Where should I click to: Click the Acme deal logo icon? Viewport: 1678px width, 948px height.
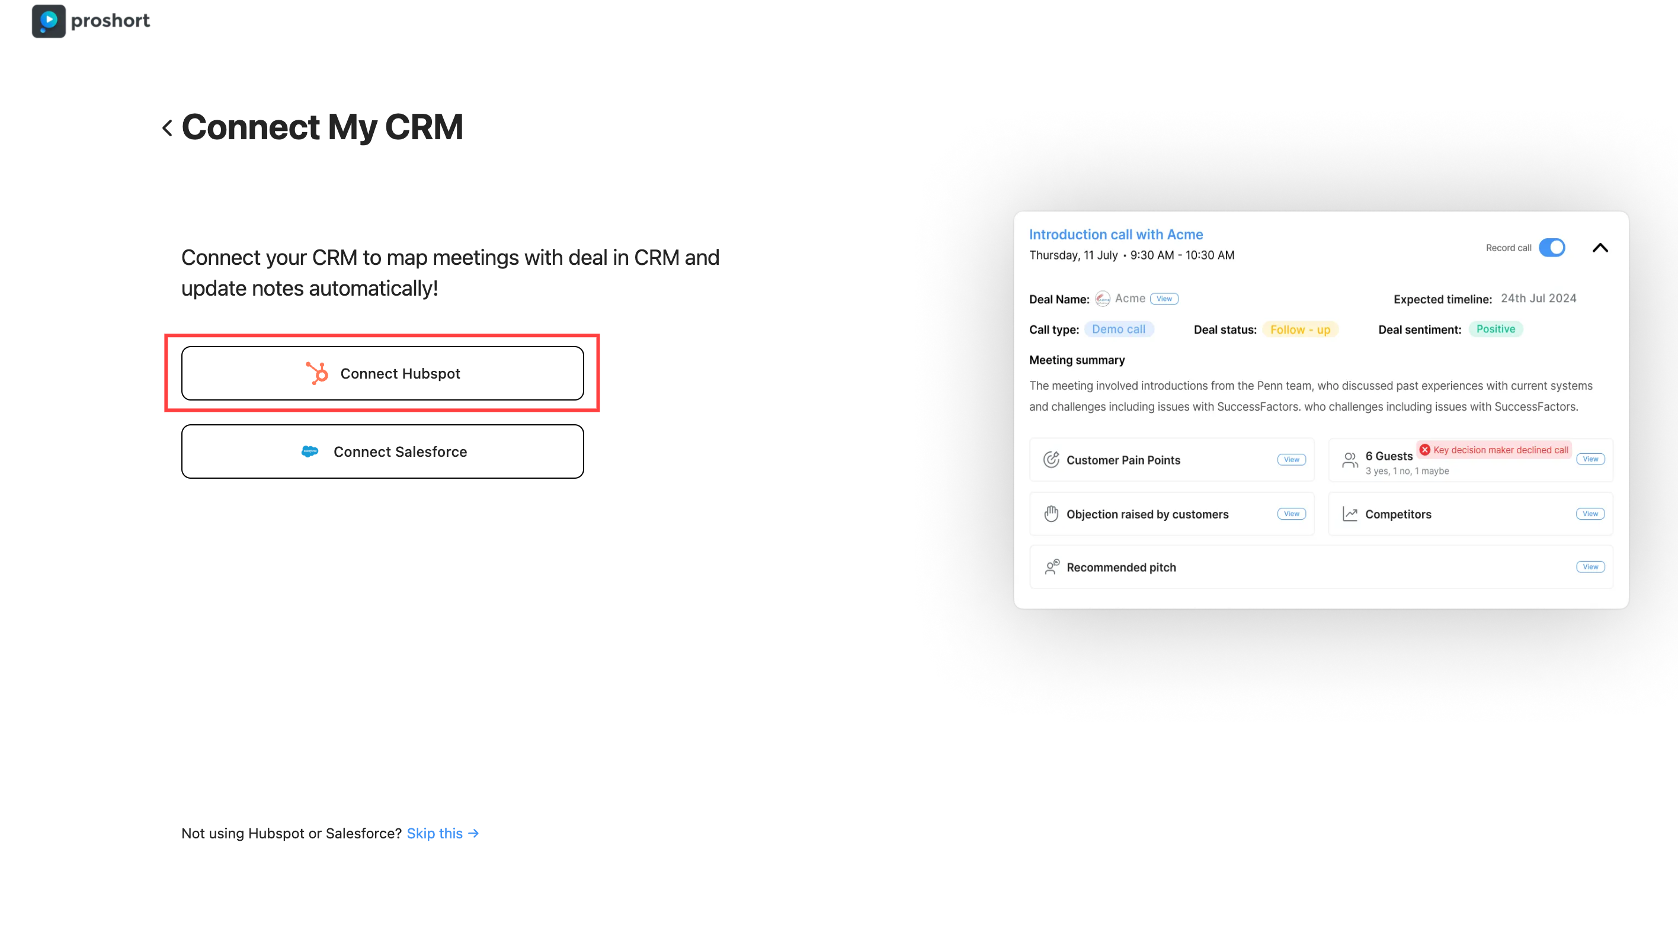[1103, 299]
